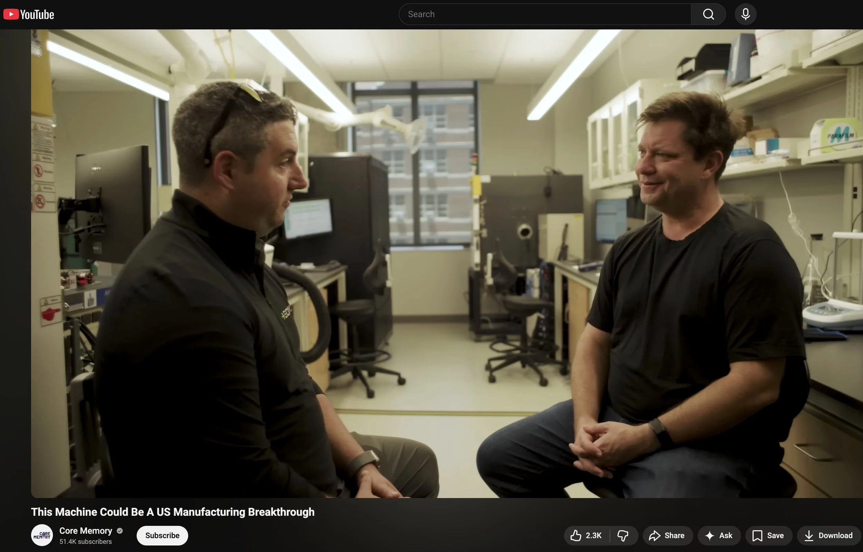Open the Share dialog
This screenshot has height=552, width=863.
click(667, 535)
